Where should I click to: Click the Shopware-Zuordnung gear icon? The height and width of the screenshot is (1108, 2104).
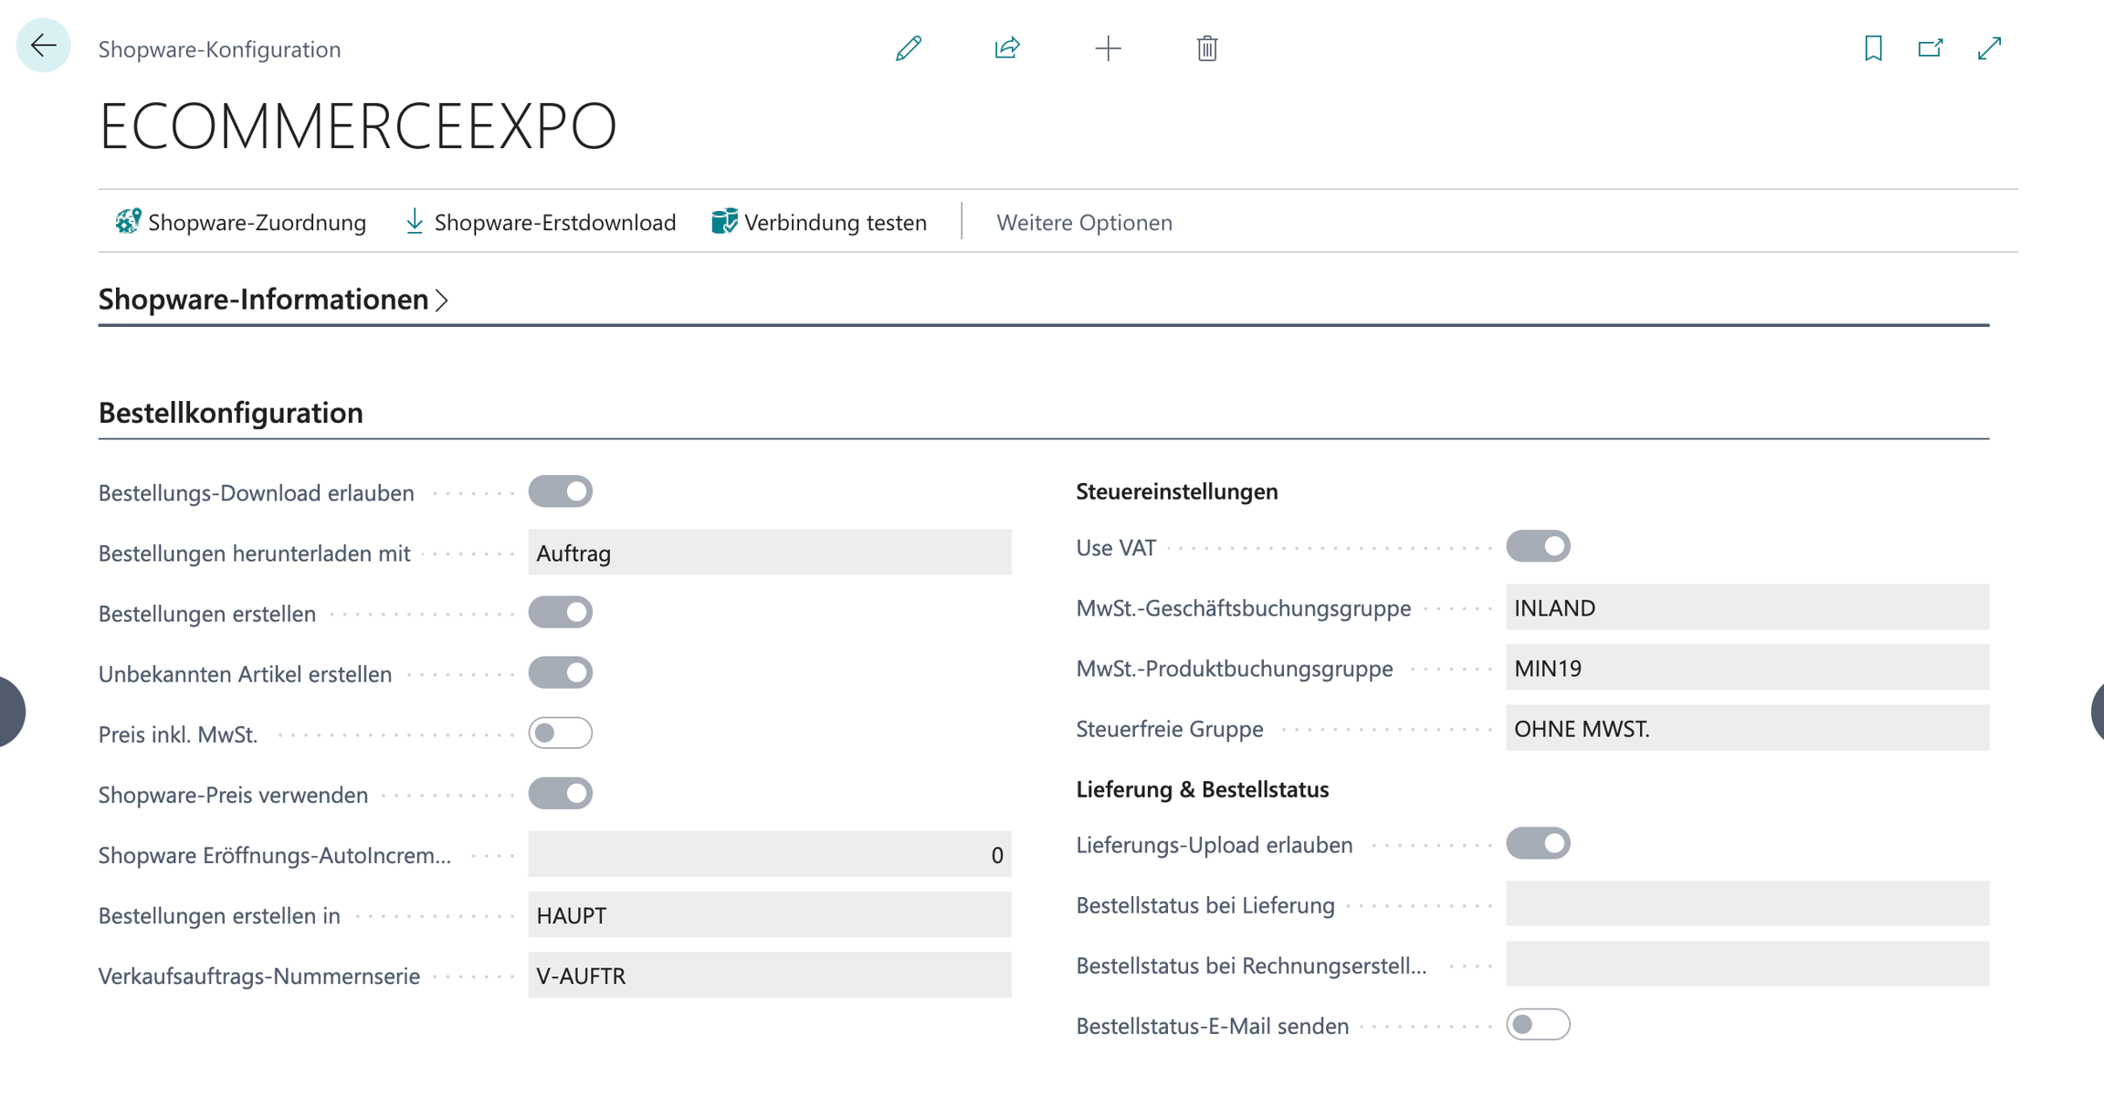tap(128, 221)
